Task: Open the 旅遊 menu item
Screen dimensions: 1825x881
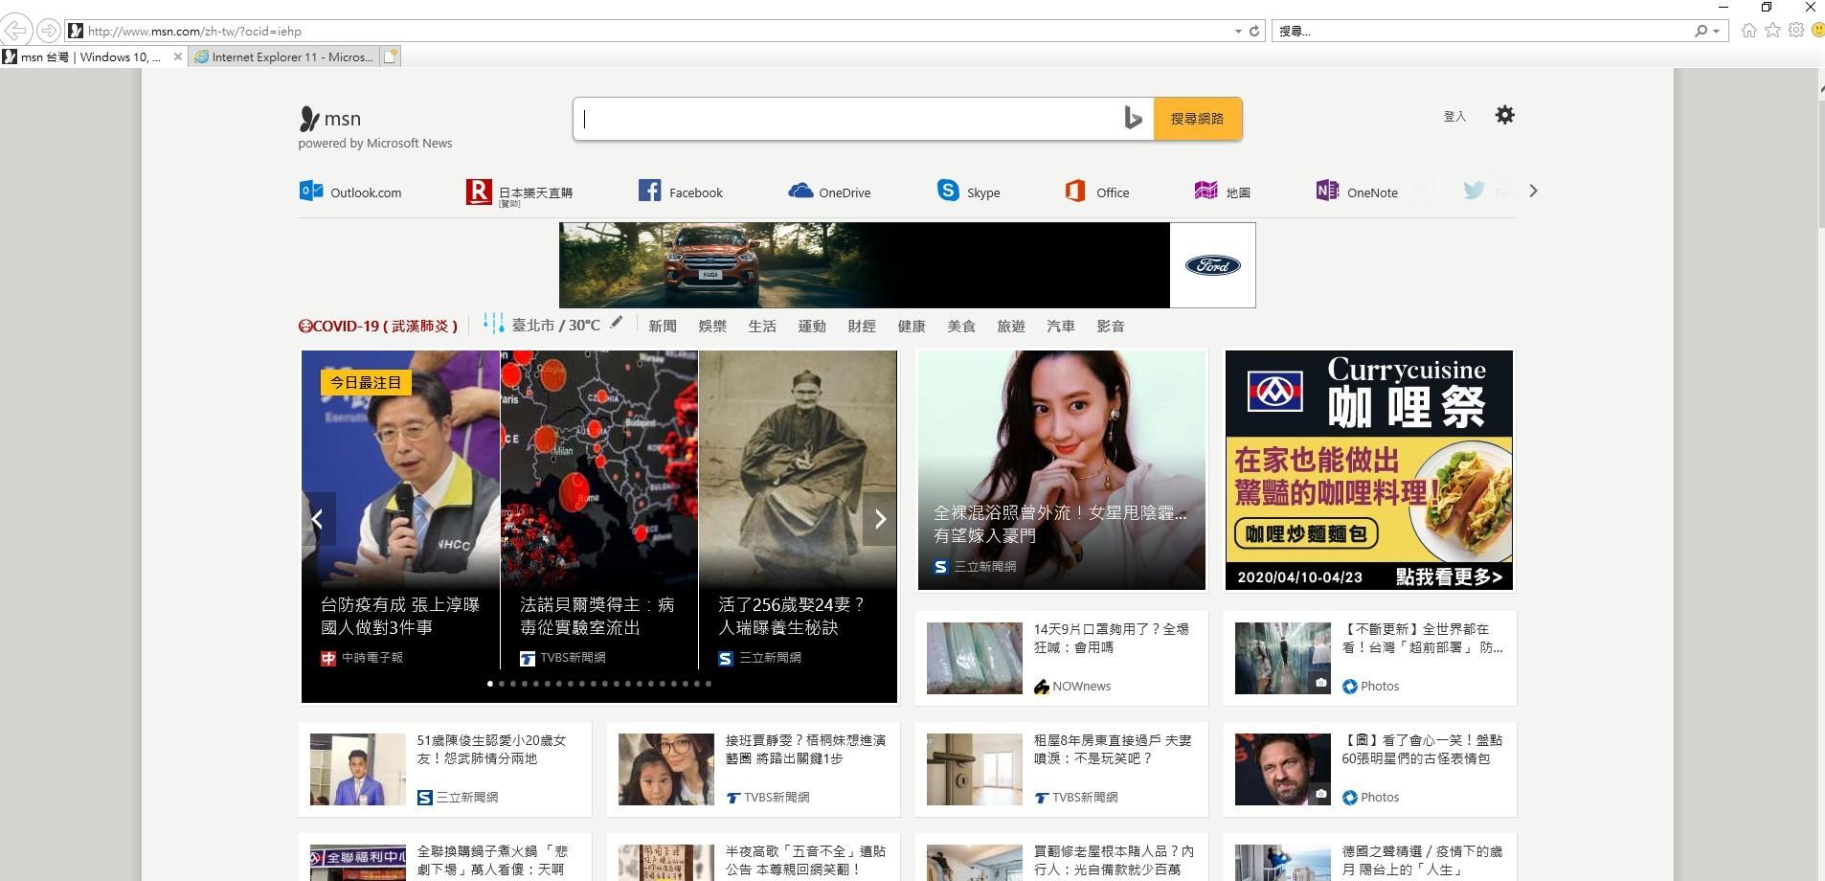Action: 1011,326
